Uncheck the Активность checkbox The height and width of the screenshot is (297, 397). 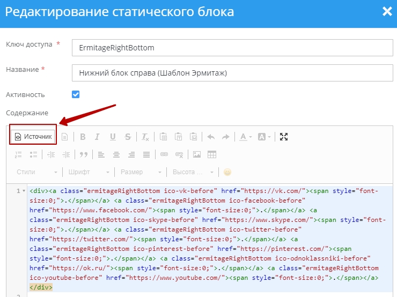[76, 94]
